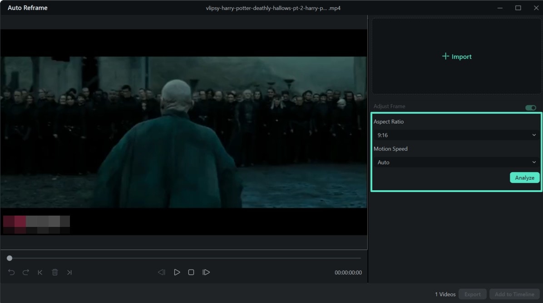Click the plus icon beside Import
This screenshot has width=543, height=303.
[445, 56]
